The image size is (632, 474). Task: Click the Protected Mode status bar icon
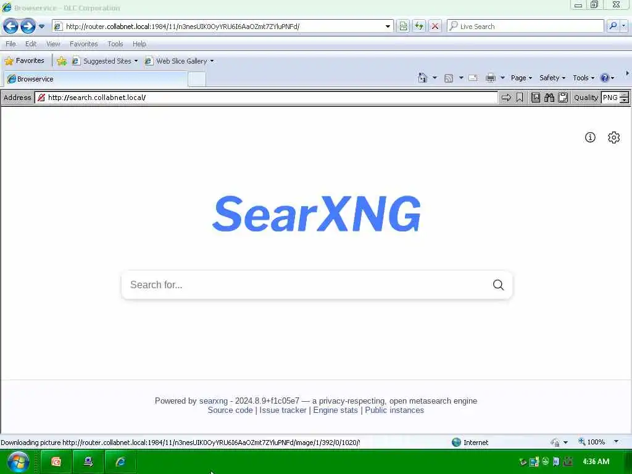coord(555,443)
